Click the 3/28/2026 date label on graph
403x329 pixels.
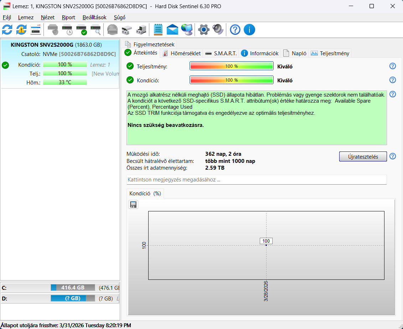tap(266, 291)
